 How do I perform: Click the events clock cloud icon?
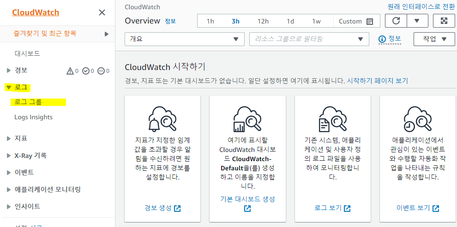[x=418, y=119]
